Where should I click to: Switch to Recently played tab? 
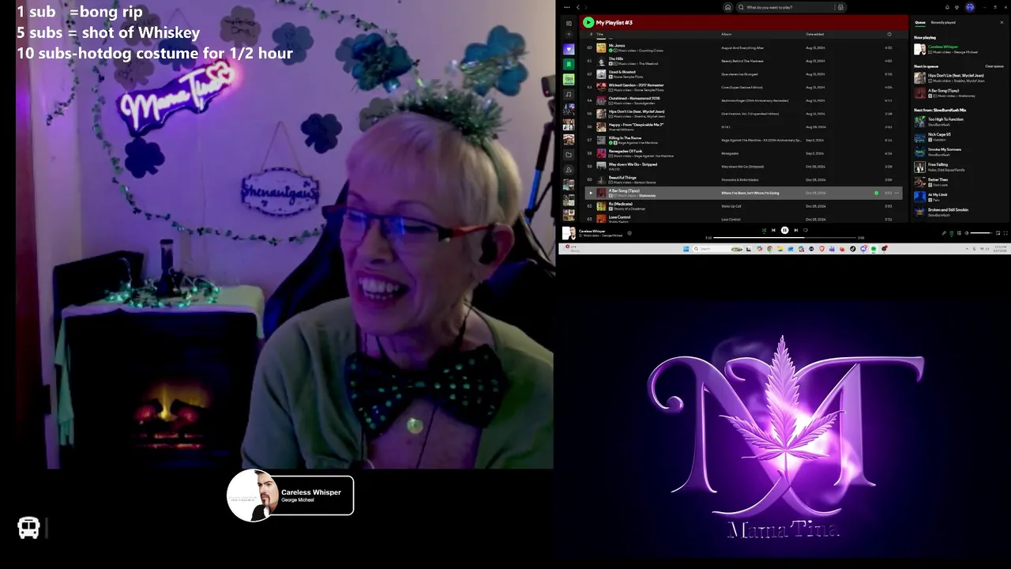(943, 22)
